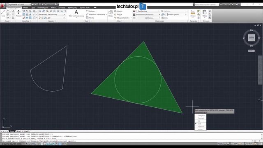Open the workspace selector Rysowanie 2D dropdown
The image size is (263, 148).
point(19,5)
